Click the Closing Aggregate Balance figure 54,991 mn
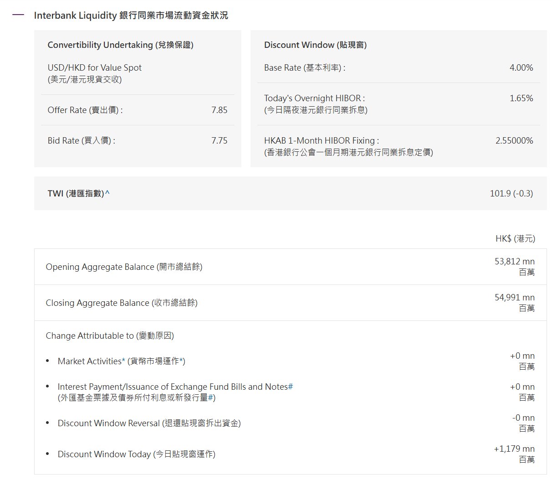Screen dimensions: 552x480 [514, 297]
